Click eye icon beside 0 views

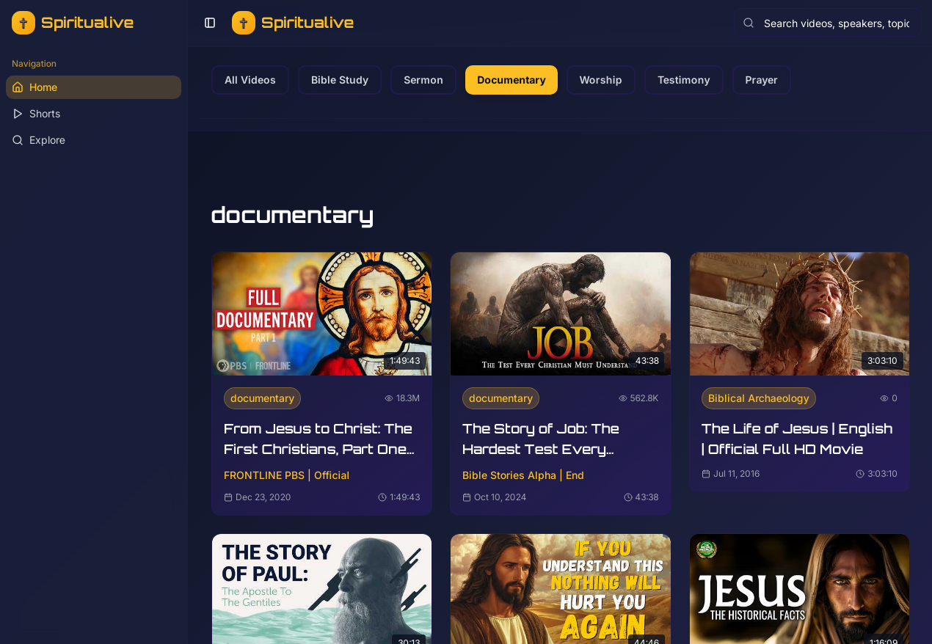coord(884,398)
